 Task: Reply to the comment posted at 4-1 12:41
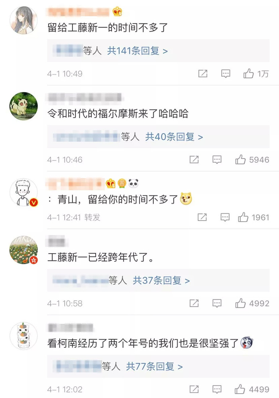225,217
